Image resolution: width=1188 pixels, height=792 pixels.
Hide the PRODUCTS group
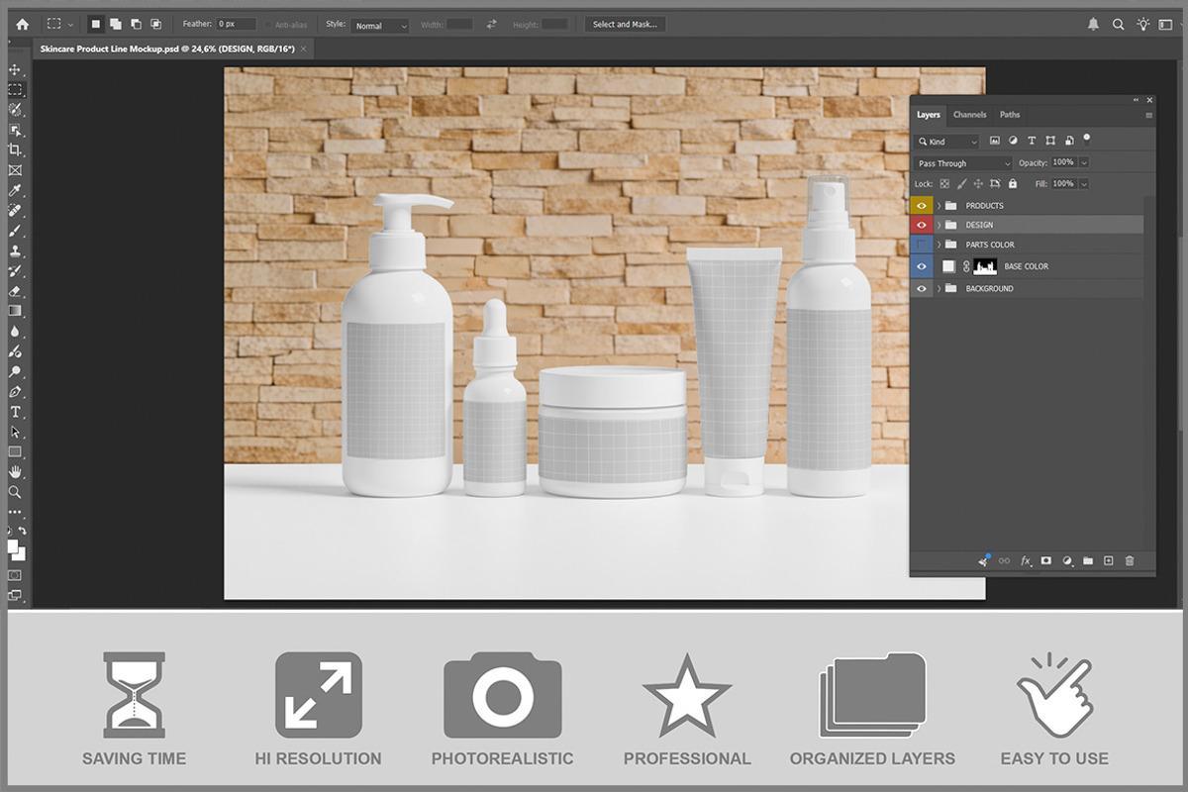[922, 206]
